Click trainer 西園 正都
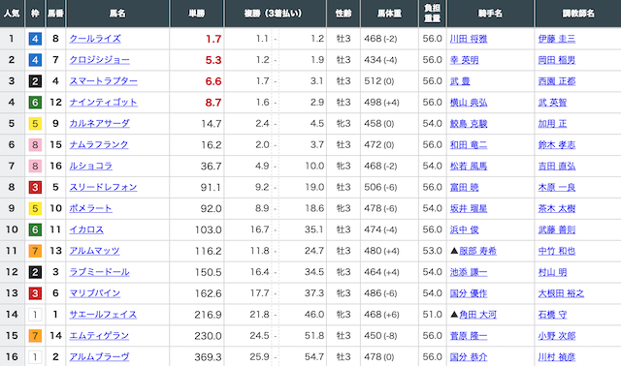 tap(556, 81)
